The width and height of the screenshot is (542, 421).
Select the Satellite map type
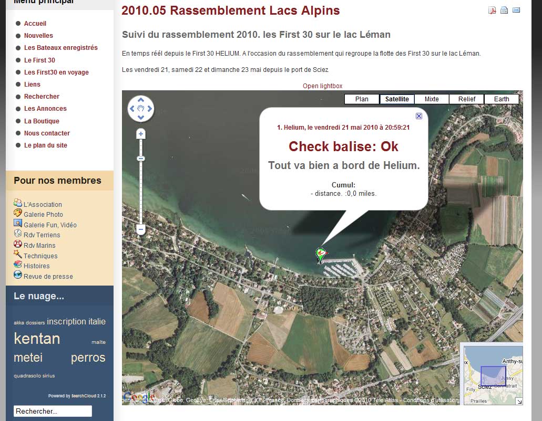pyautogui.click(x=397, y=99)
